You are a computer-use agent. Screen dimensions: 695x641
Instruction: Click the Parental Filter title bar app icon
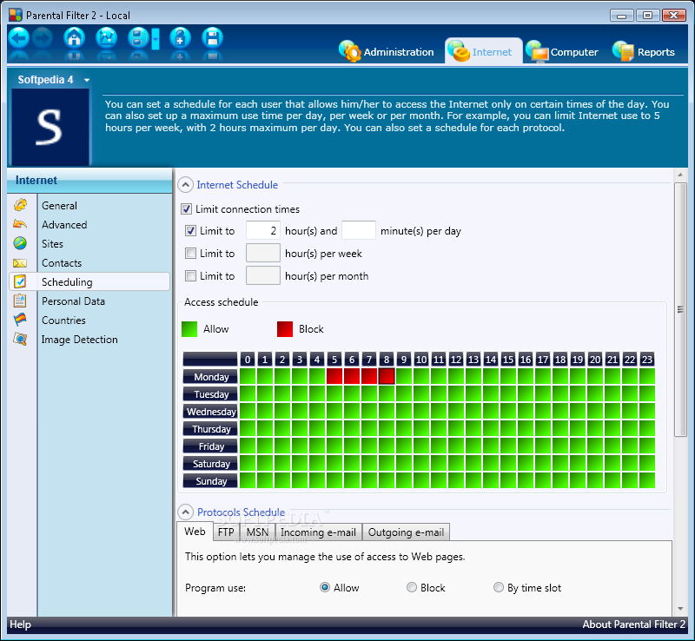(x=16, y=15)
